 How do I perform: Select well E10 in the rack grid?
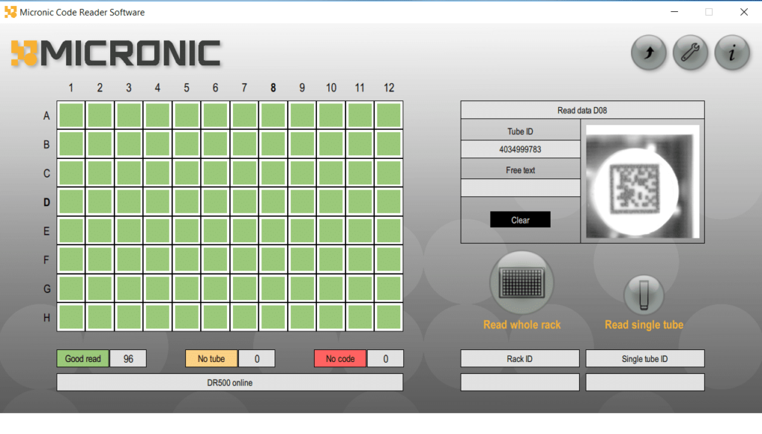[x=331, y=230]
